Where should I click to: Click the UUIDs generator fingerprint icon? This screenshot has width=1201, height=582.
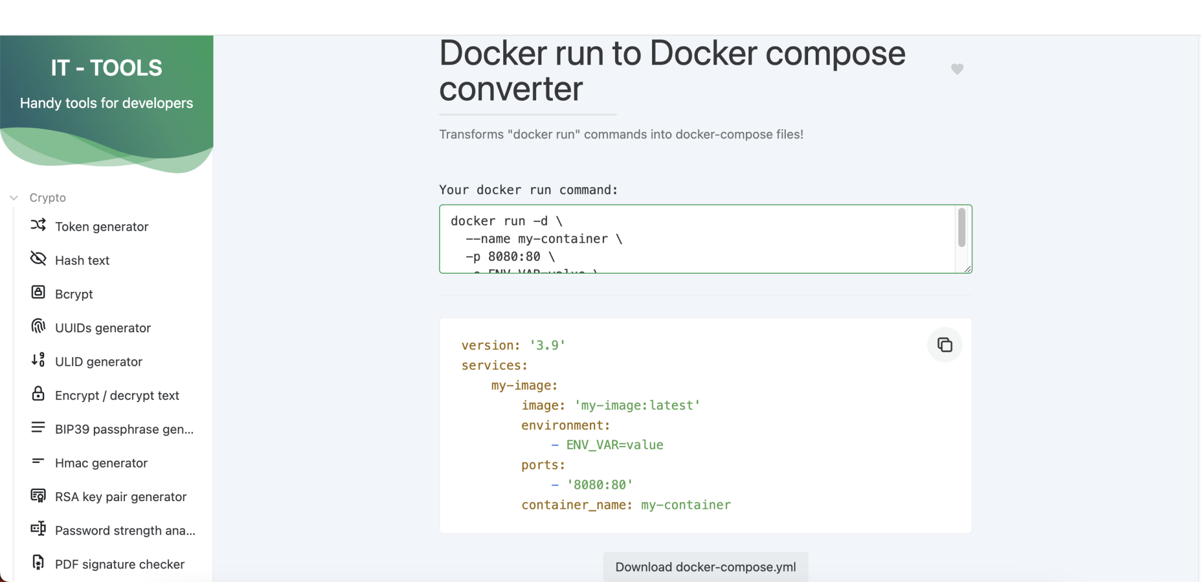point(38,326)
